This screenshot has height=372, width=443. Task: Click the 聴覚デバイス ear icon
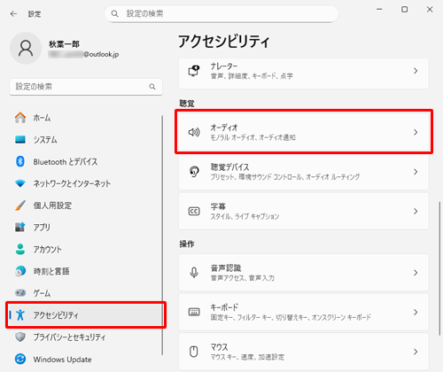[x=194, y=172]
